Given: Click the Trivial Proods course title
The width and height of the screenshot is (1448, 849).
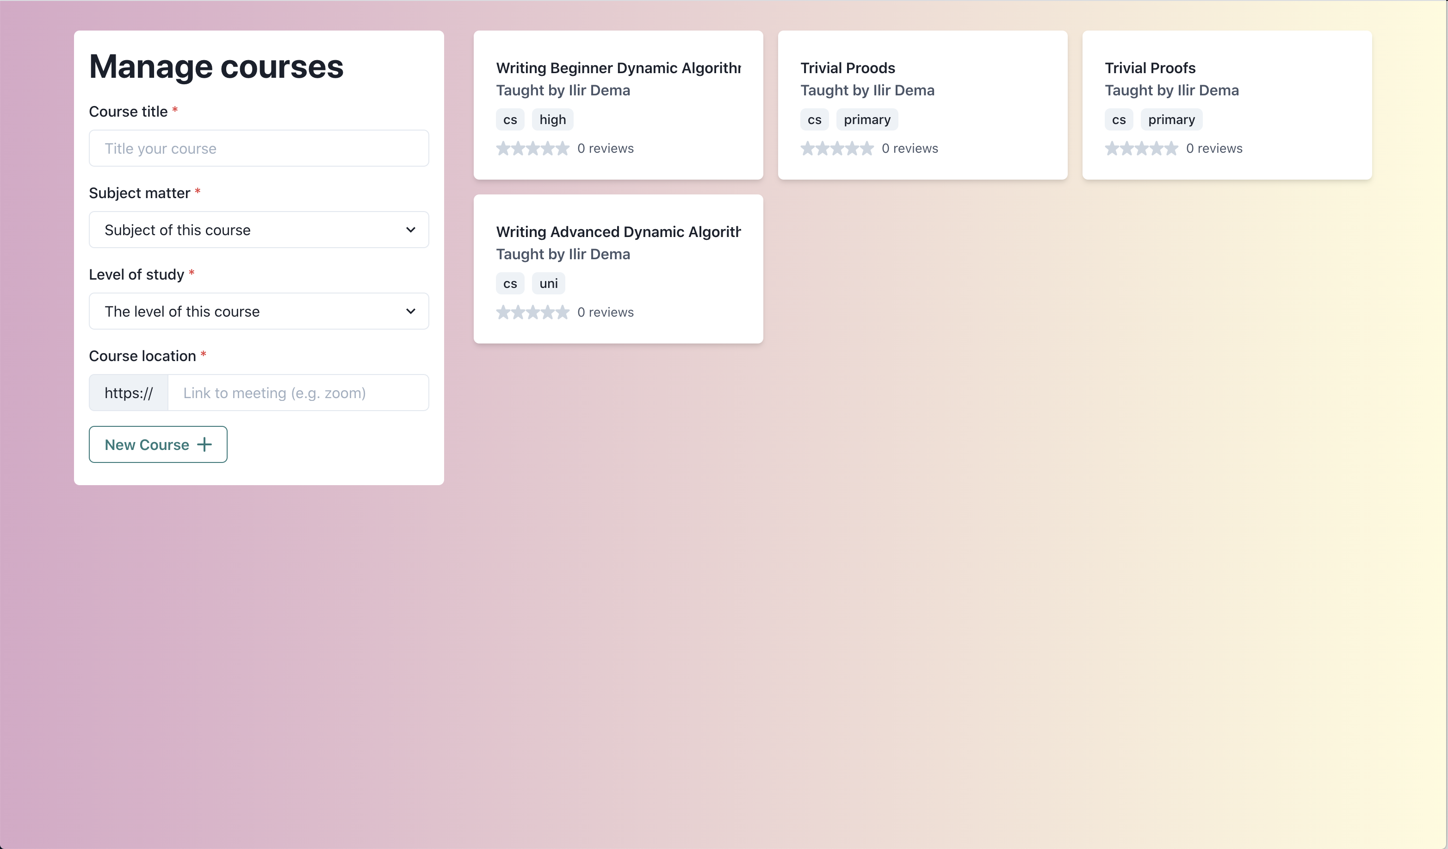Looking at the screenshot, I should (x=848, y=68).
